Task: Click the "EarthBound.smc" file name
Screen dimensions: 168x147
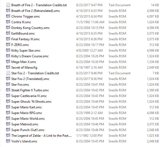Action: [23, 34]
